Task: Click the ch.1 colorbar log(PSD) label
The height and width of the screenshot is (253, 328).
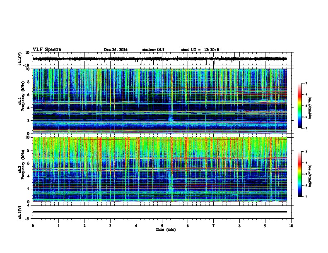Action: coord(310,108)
